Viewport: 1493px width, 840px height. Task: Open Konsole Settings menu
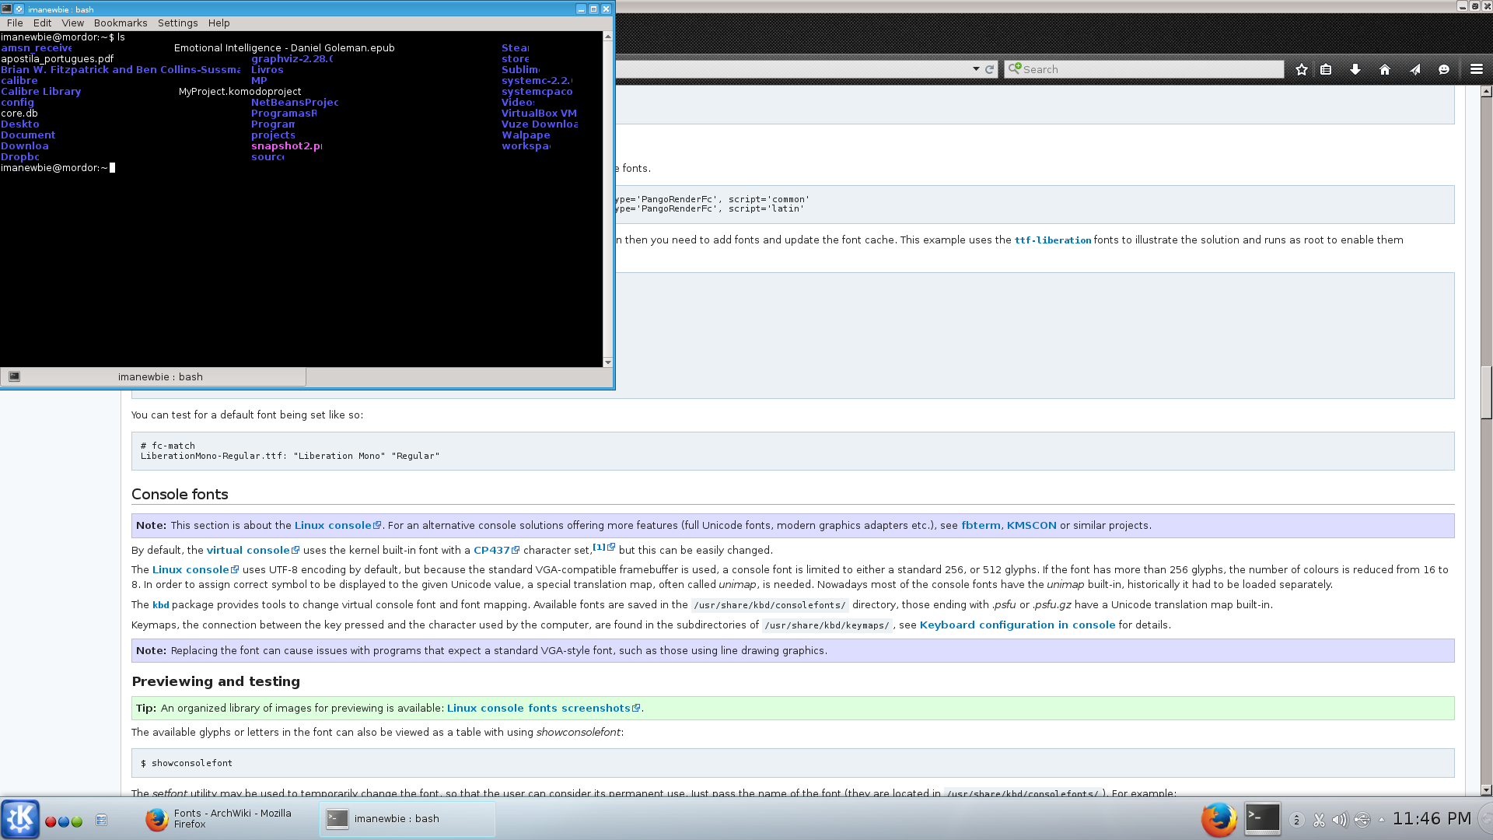pos(178,23)
